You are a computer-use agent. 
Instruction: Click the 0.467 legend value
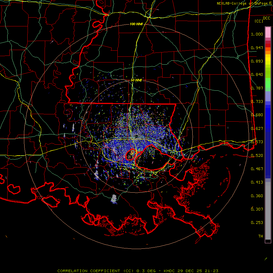[x=257, y=169]
